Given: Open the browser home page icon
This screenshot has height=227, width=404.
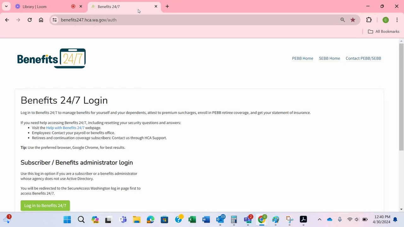Looking at the screenshot, I should pos(41,20).
